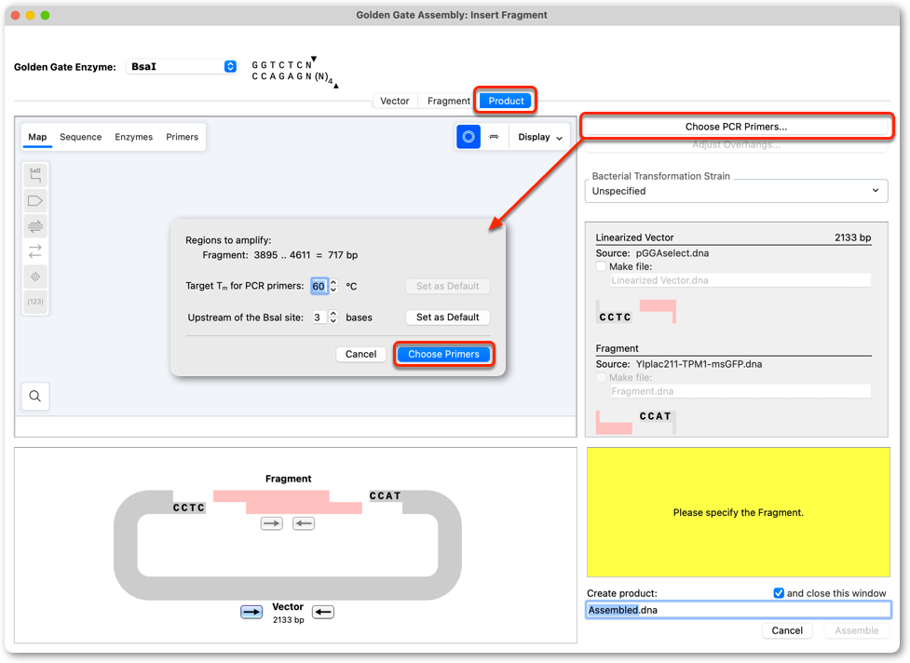The height and width of the screenshot is (663, 910).
Task: Click the target-shaped icon in map sidebar
Action: pyautogui.click(x=35, y=277)
